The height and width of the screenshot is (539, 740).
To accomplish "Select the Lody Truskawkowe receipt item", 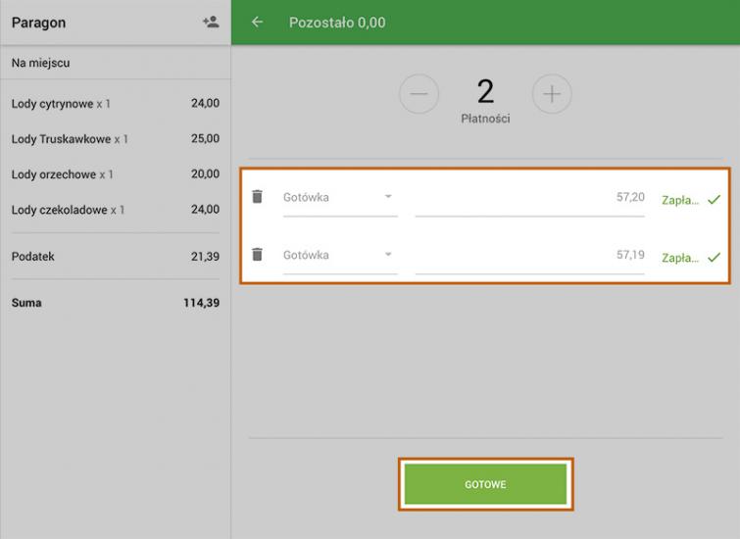I will coord(115,139).
